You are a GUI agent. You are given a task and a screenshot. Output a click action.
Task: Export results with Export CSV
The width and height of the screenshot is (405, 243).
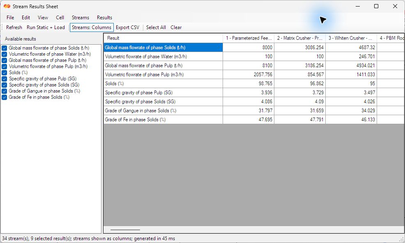(128, 27)
